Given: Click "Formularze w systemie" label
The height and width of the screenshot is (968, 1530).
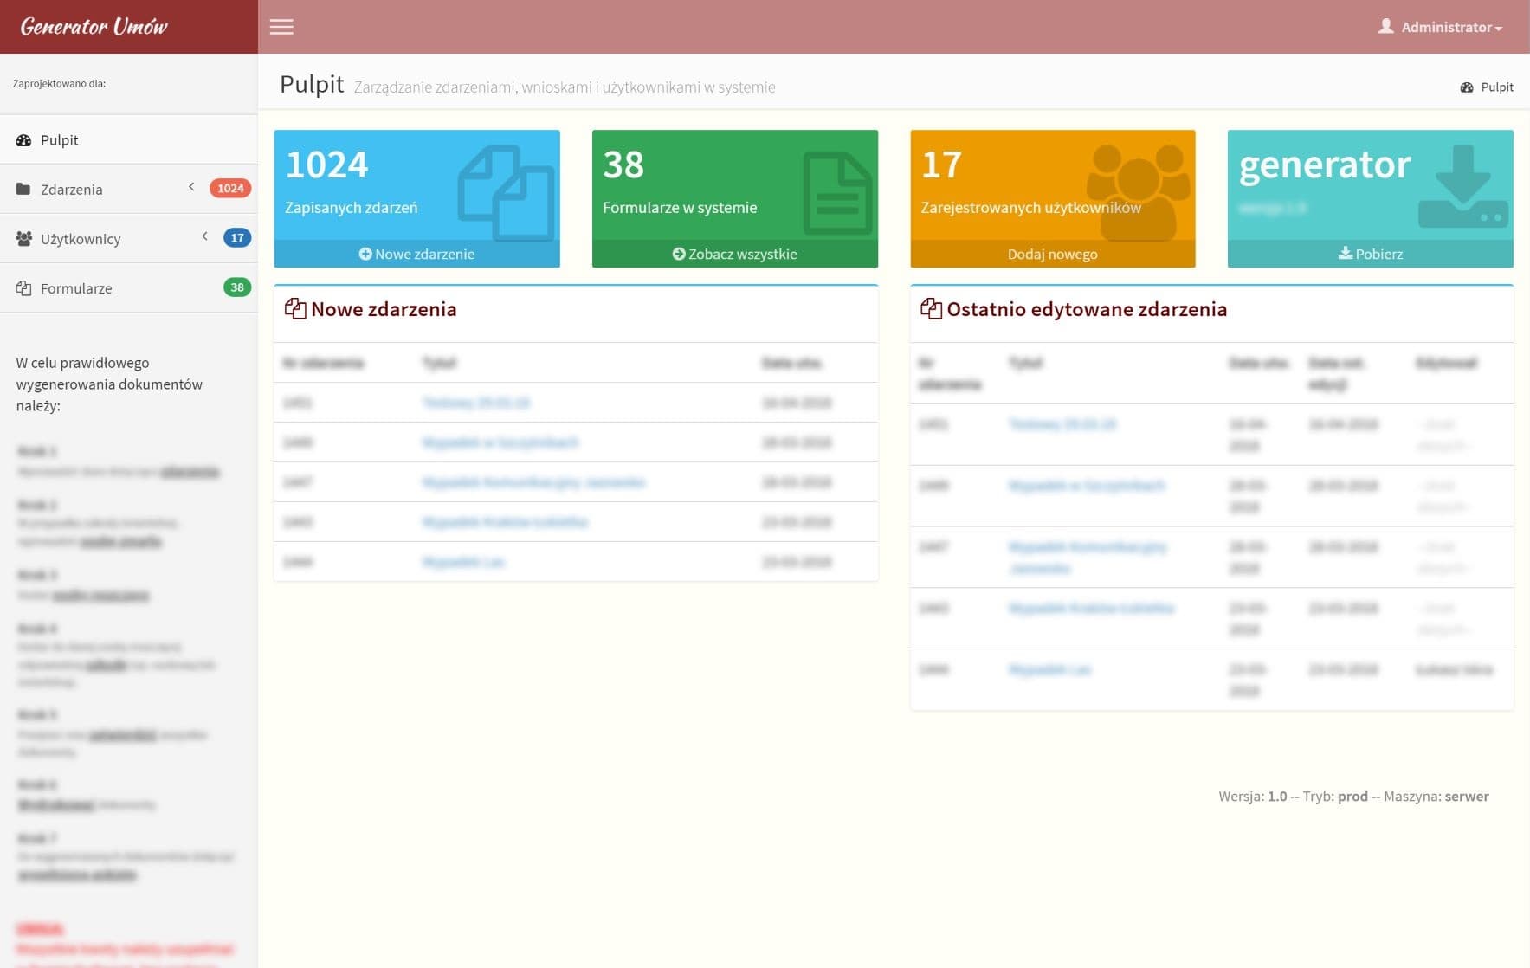Looking at the screenshot, I should 680,208.
